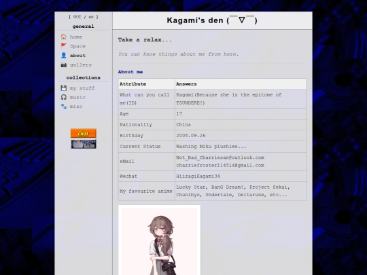The width and height of the screenshot is (367, 275).
Task: Open the misc collection
Action: point(76,107)
